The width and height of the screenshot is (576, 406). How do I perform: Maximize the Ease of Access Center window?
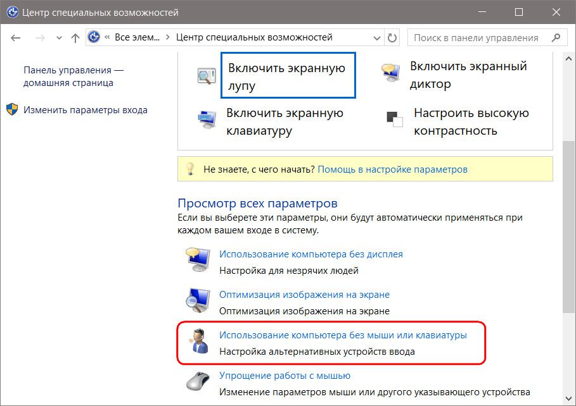pos(519,12)
